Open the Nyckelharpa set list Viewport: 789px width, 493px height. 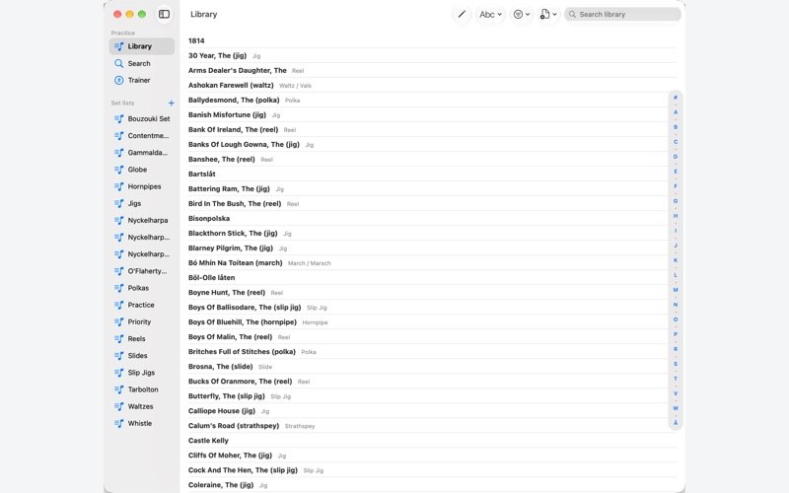tap(142, 220)
